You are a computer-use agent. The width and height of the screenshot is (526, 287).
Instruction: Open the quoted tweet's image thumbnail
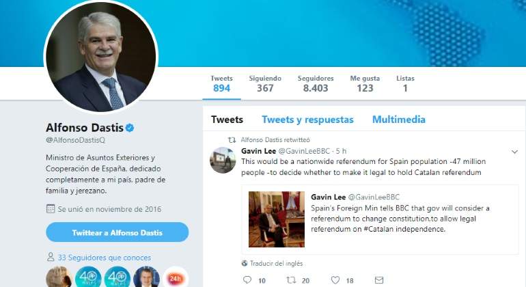pos(276,219)
